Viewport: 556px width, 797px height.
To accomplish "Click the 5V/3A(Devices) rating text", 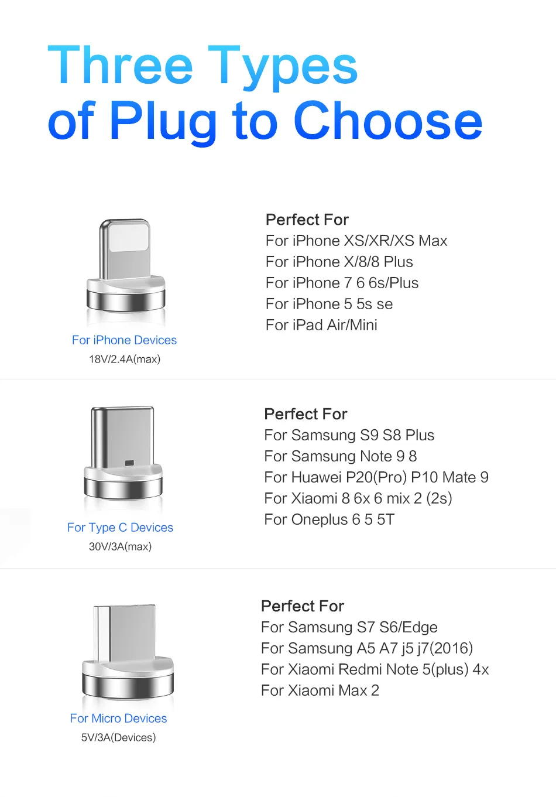I will point(119,737).
